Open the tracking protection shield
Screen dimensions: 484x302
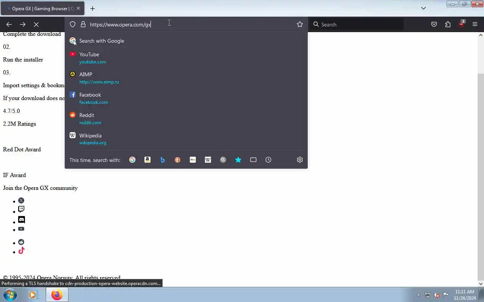point(73,25)
